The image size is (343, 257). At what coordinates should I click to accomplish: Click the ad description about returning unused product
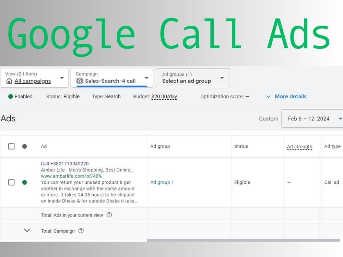pos(89,192)
